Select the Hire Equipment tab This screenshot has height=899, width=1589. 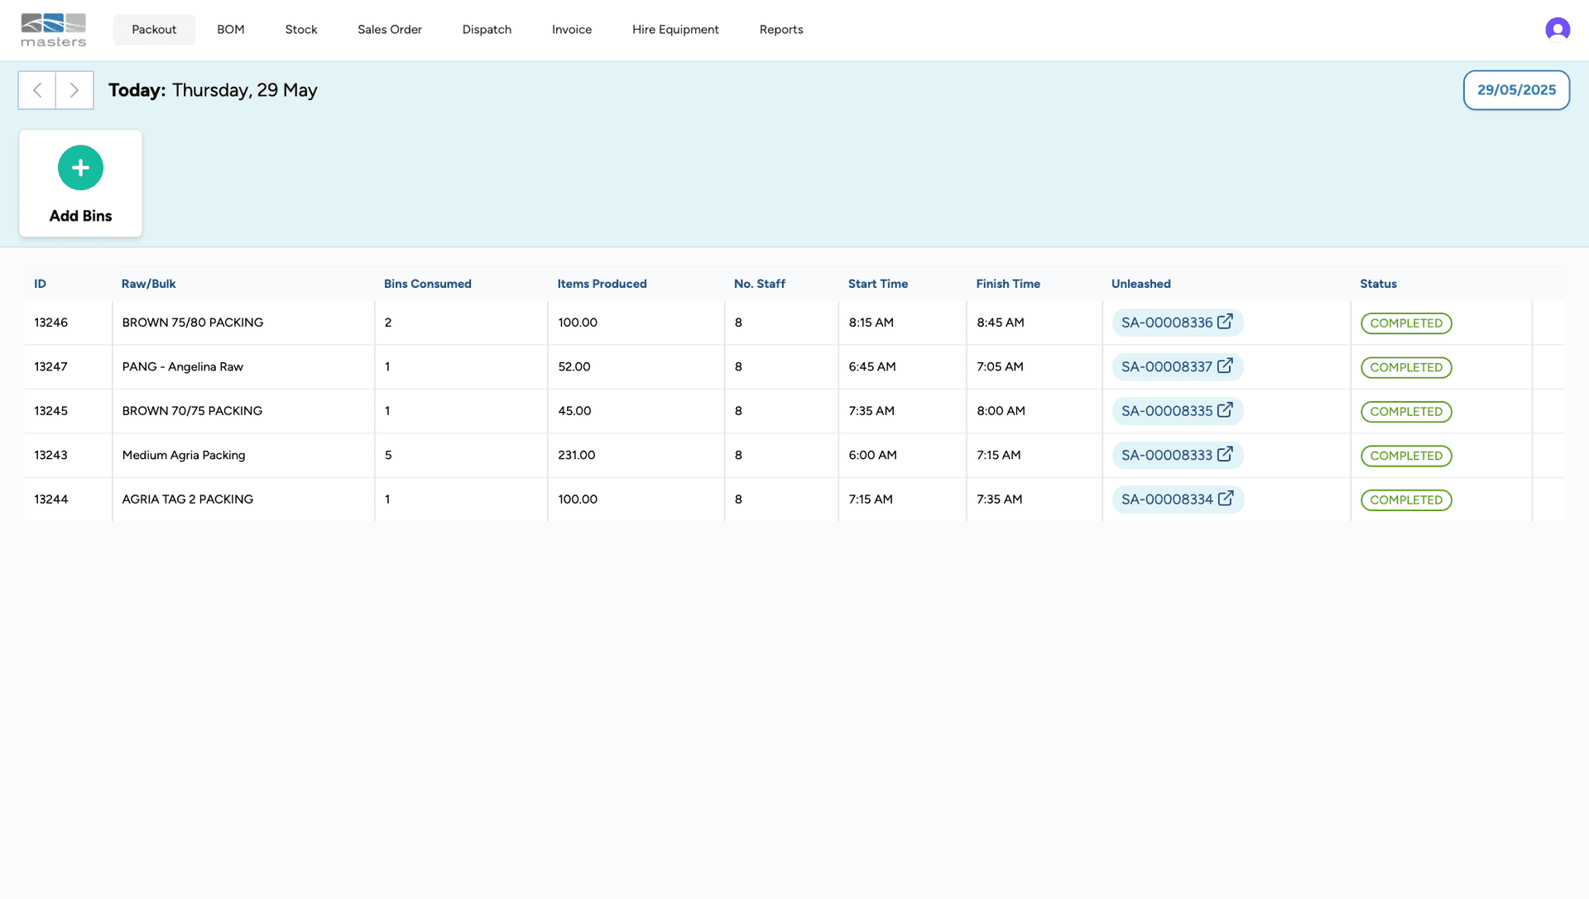coord(674,30)
